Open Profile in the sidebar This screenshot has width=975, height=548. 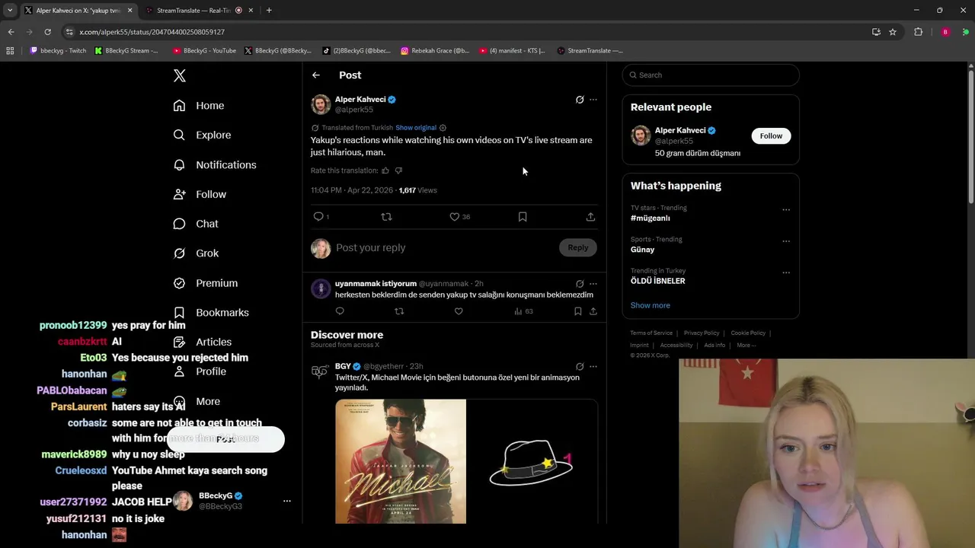click(200, 371)
